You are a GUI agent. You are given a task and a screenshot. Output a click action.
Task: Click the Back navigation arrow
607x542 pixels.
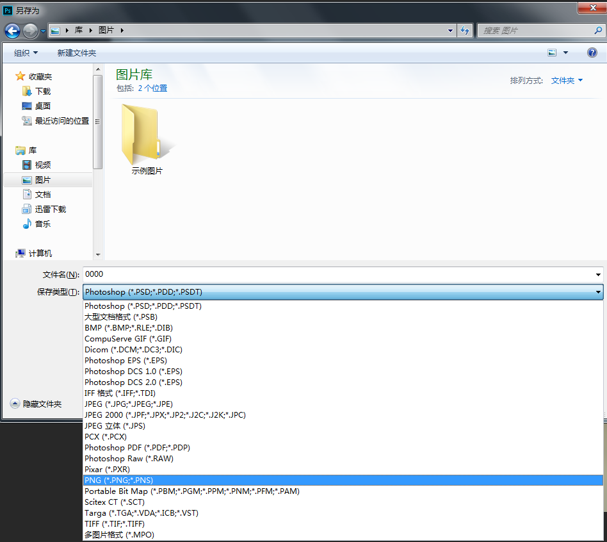pos(12,31)
